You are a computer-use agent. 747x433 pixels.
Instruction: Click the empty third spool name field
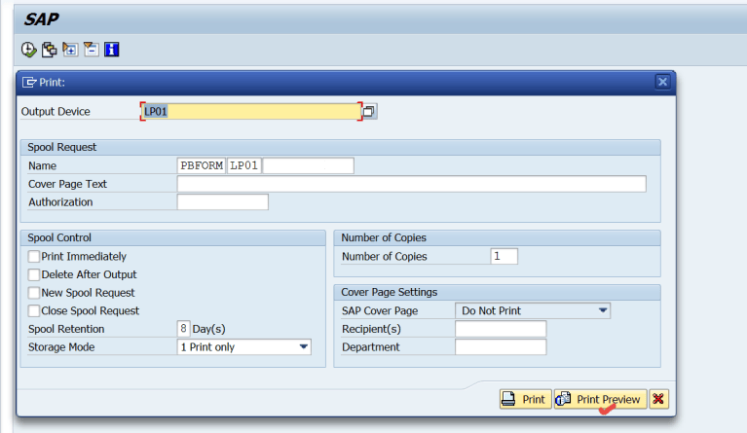(308, 165)
